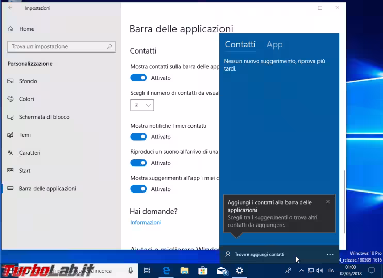Open the three-dots menu in the Contatti panel

click(330, 254)
